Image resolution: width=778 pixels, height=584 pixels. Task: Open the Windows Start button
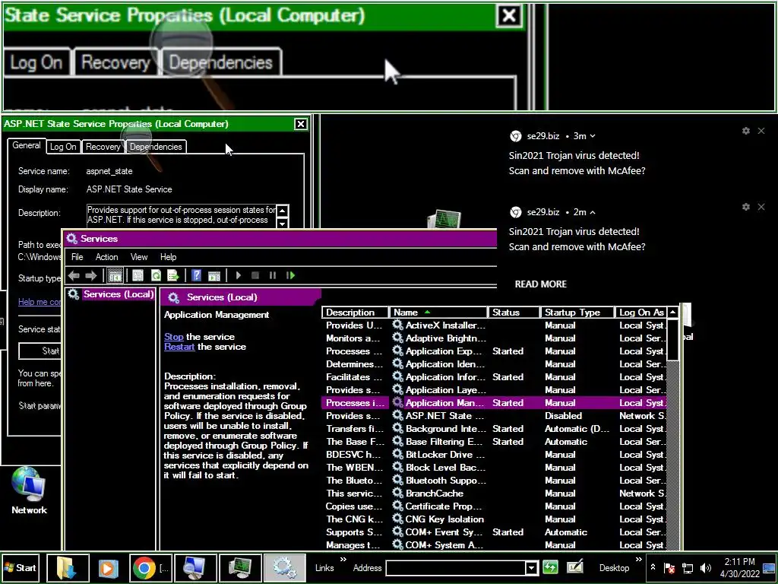tap(21, 567)
